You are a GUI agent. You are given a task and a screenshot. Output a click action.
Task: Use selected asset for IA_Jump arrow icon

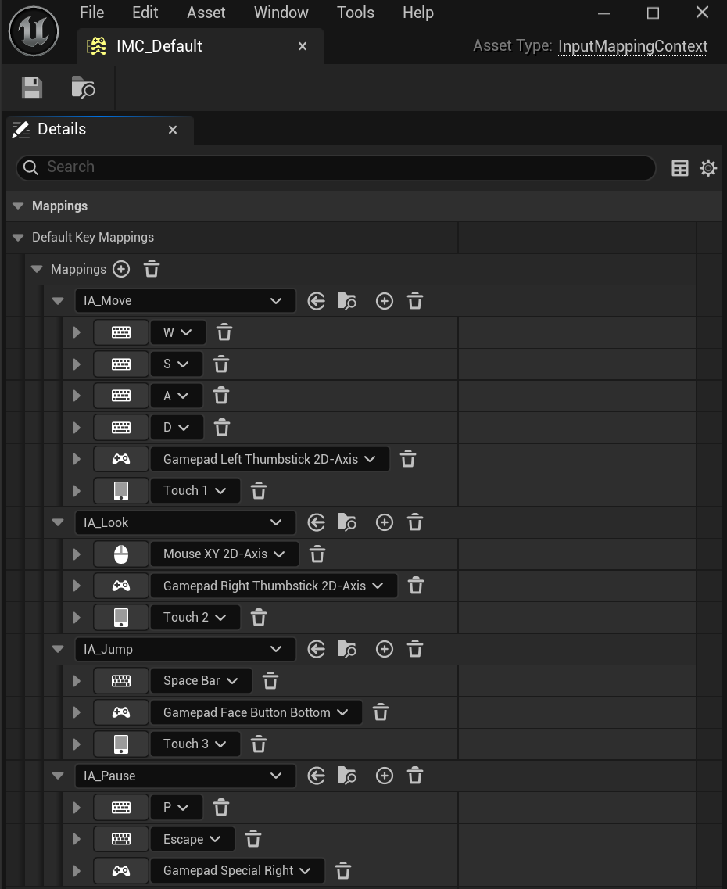tap(316, 649)
